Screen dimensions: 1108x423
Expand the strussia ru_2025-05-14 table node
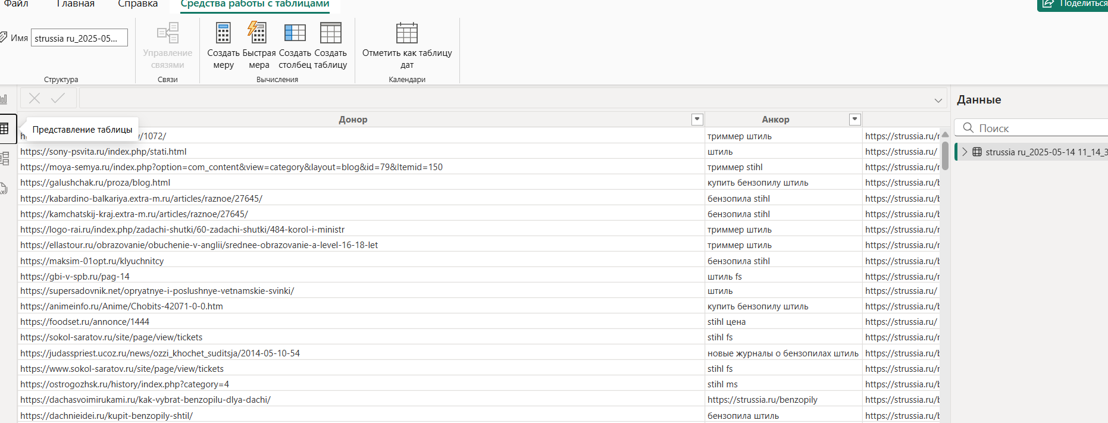[965, 152]
